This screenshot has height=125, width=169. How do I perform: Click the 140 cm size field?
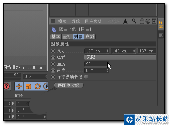123,51
